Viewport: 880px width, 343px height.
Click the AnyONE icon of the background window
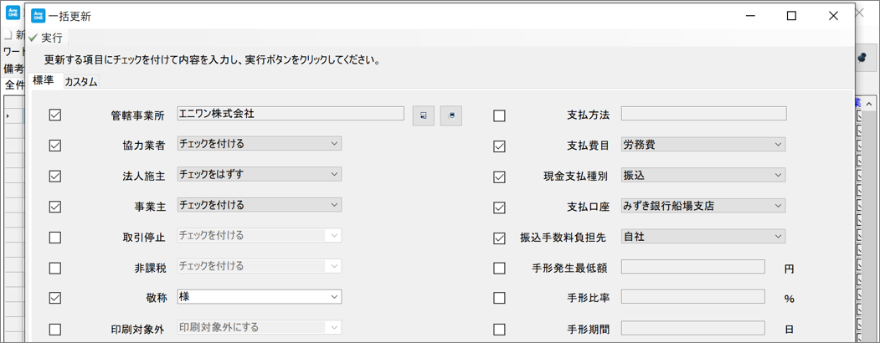coord(13,13)
